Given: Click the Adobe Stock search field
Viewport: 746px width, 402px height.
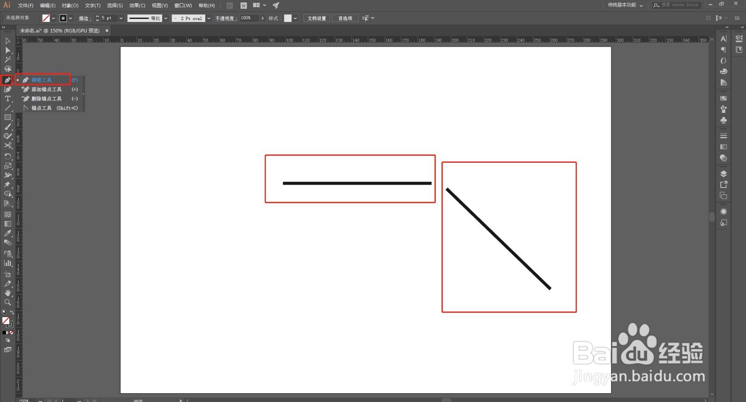Looking at the screenshot, I should click(677, 5).
